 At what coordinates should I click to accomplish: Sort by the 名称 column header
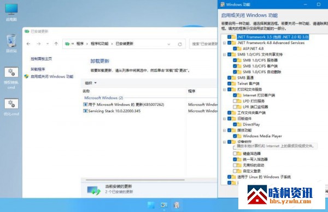point(86,91)
